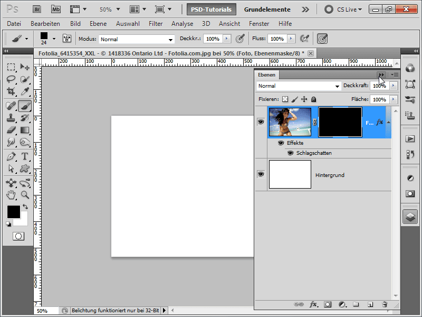Create a new group folder icon

[x=356, y=304]
